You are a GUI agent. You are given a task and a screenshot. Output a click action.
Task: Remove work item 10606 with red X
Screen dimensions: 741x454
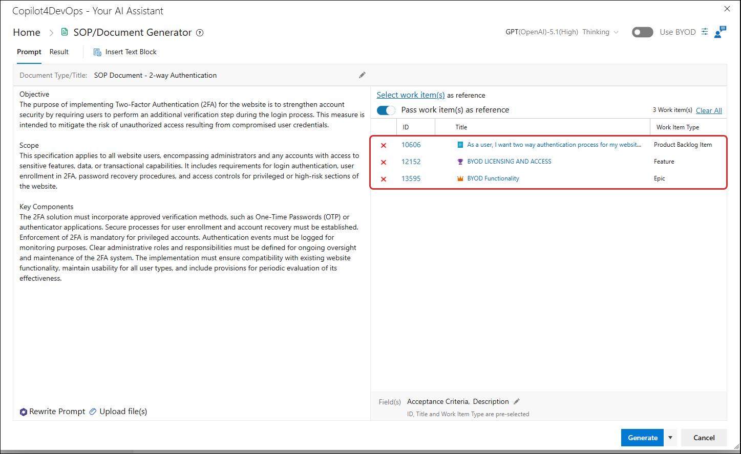click(x=384, y=145)
